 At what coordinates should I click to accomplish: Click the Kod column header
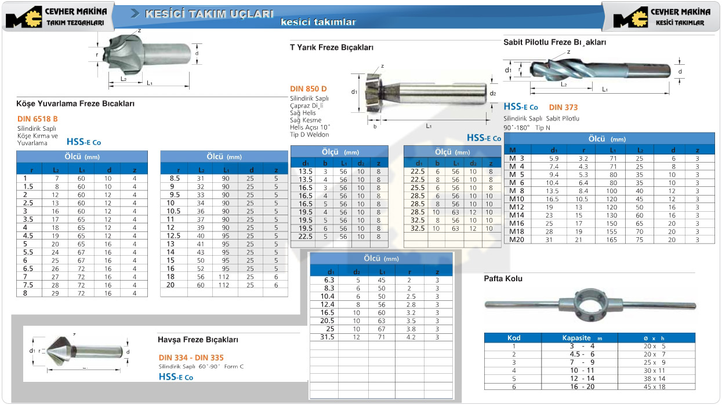(513, 337)
